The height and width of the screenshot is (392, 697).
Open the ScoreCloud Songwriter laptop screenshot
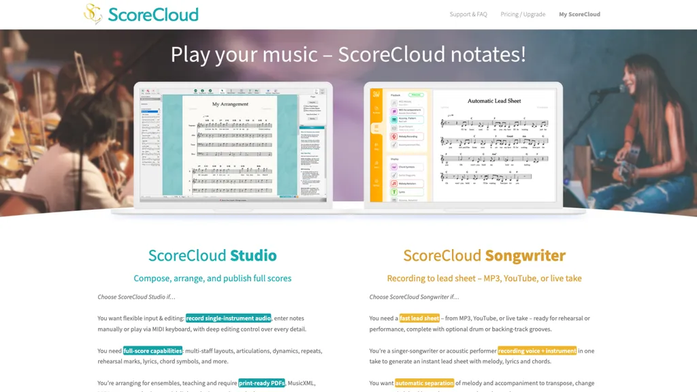(463, 146)
